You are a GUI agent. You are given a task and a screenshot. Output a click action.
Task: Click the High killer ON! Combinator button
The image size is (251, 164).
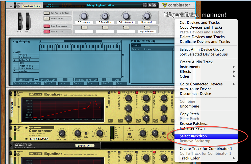pos(147,28)
